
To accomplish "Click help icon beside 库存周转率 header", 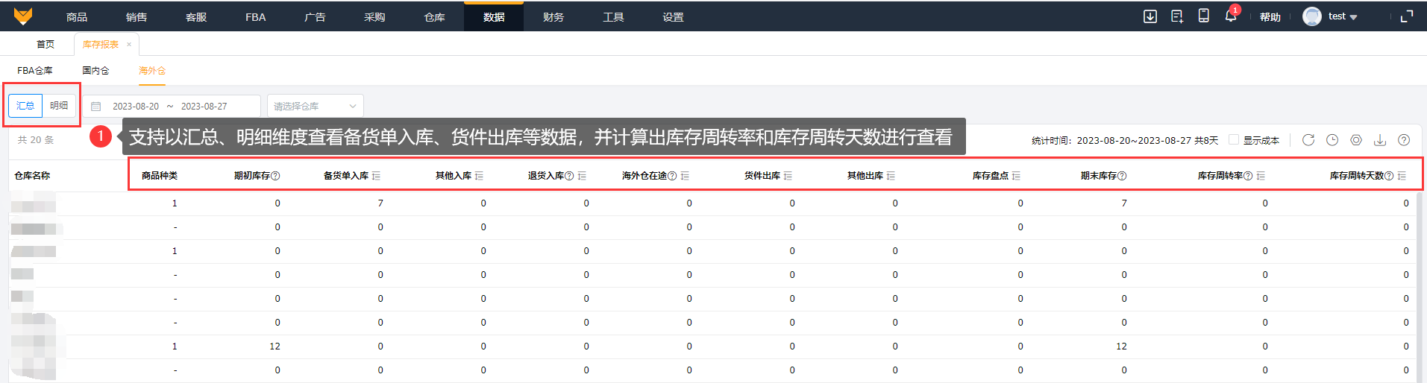I will coord(1248,176).
